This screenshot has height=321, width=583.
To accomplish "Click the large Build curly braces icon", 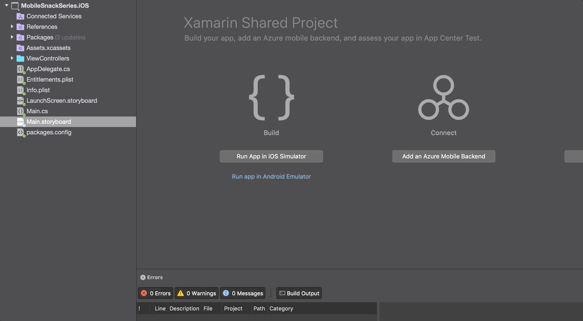I will click(x=271, y=98).
